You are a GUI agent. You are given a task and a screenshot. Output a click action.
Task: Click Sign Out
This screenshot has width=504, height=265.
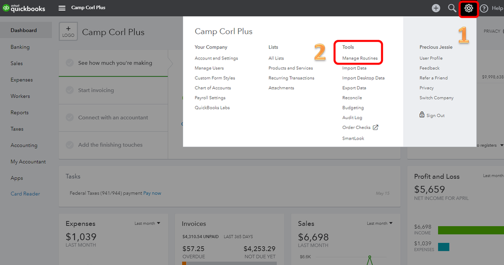click(x=435, y=115)
